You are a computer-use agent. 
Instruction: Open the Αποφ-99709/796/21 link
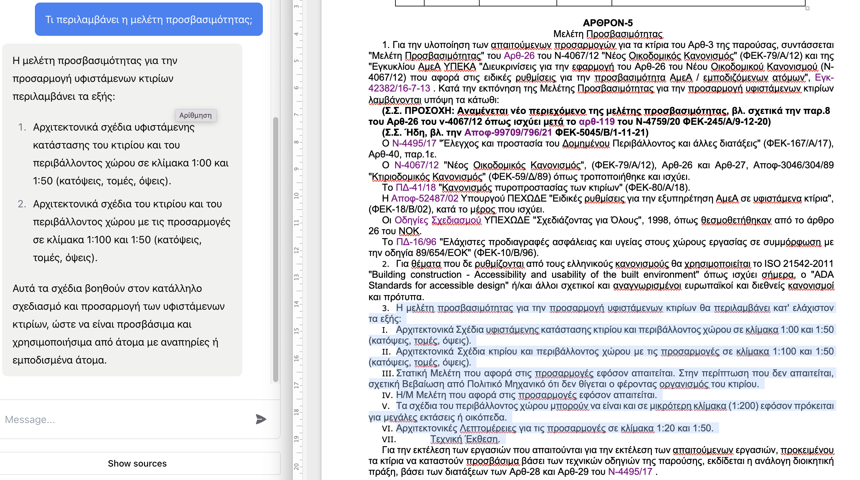pos(508,132)
